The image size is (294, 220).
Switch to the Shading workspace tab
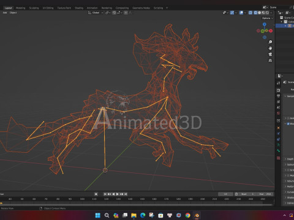click(79, 8)
